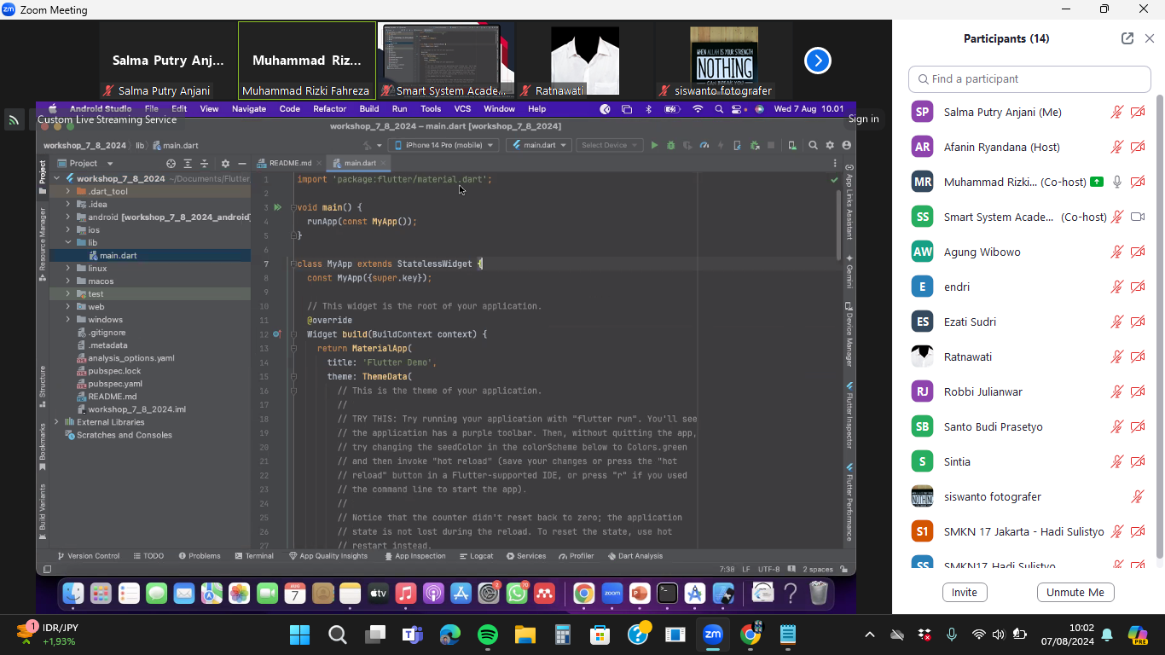Open the VCS menu

pos(462,109)
